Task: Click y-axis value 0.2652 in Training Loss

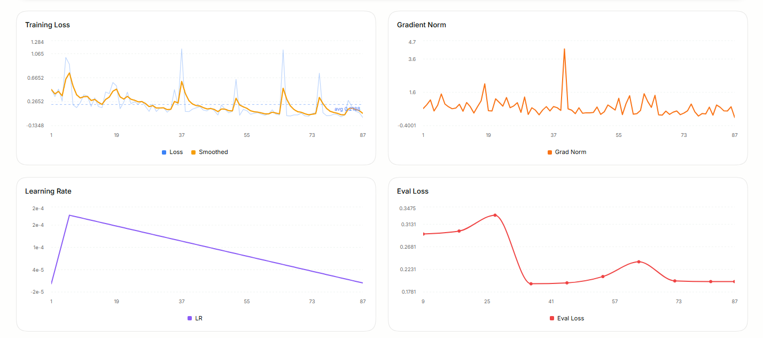Action: pos(36,102)
